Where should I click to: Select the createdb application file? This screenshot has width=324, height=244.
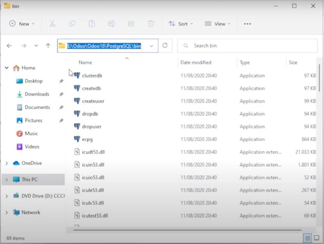pyautogui.click(x=91, y=88)
